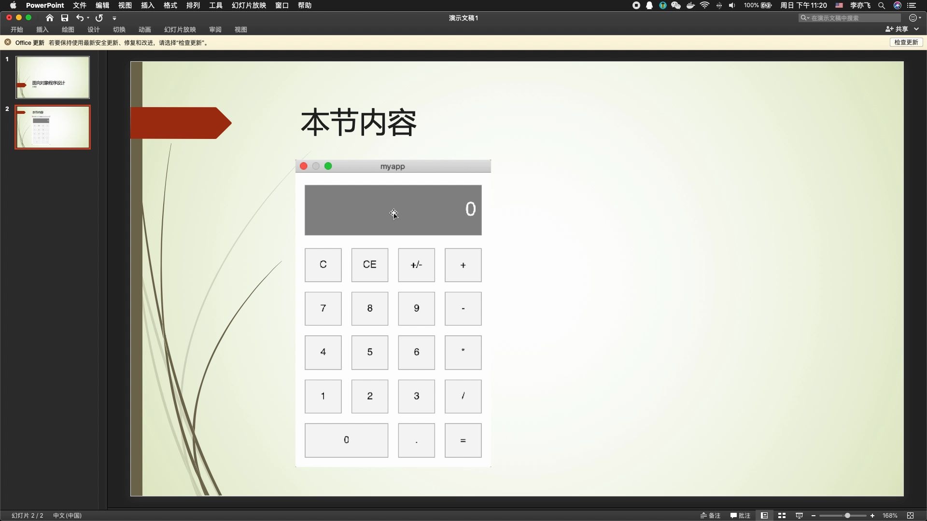Open the 插入 menu in PowerPoint
The image size is (927, 521).
point(147,5)
